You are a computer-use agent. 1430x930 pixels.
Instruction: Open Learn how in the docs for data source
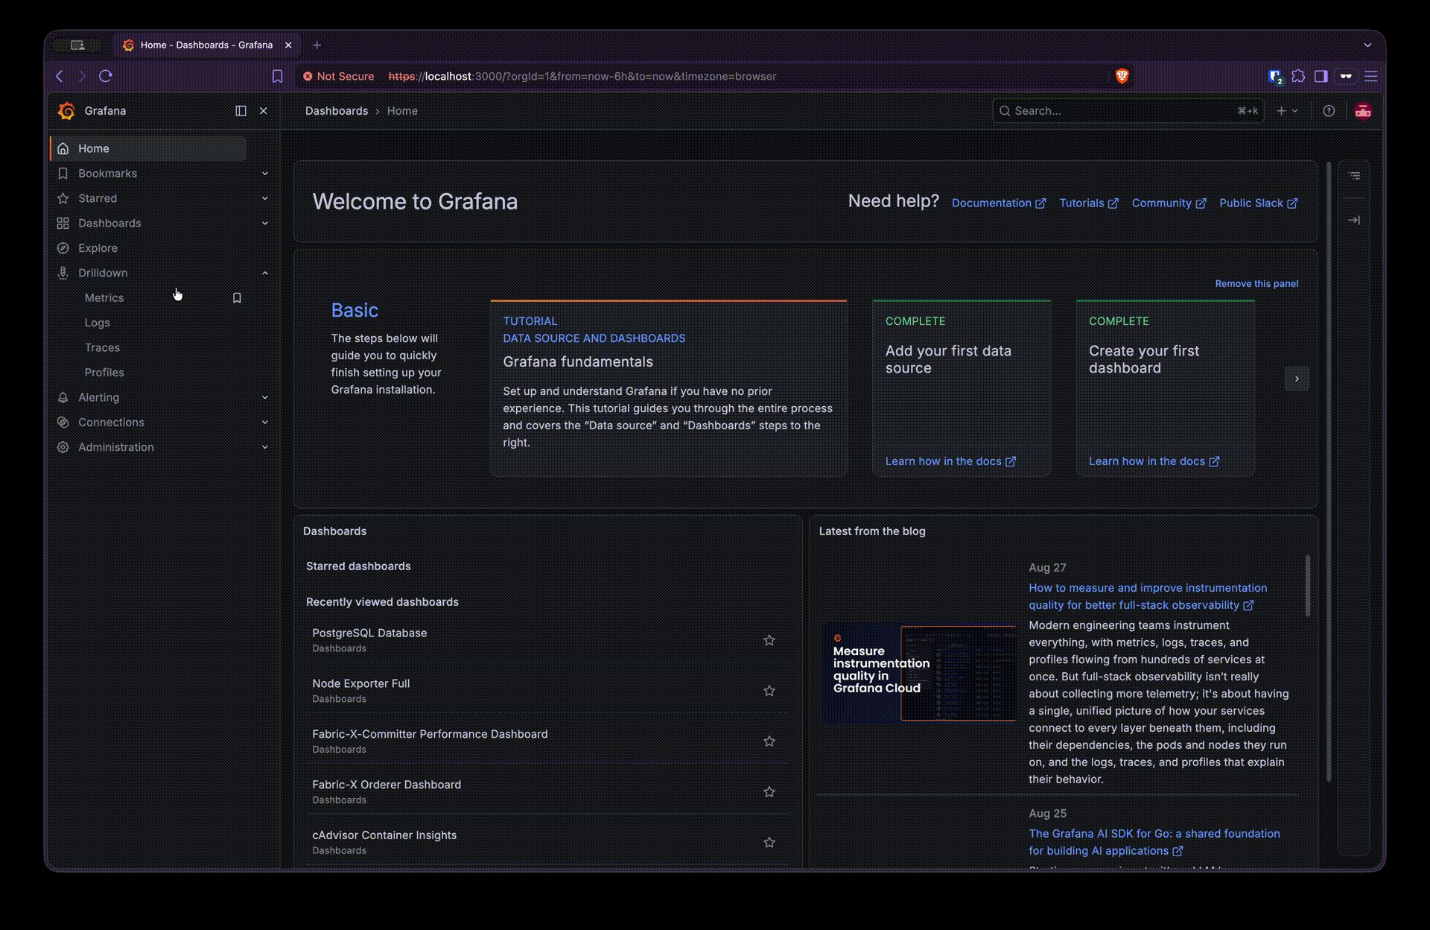pos(950,461)
